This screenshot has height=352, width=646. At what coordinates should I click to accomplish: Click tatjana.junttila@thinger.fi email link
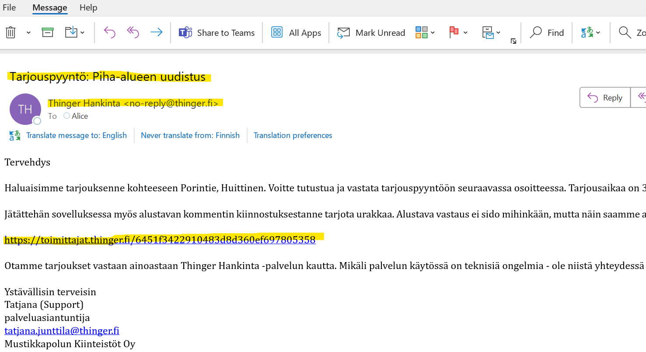click(x=62, y=331)
